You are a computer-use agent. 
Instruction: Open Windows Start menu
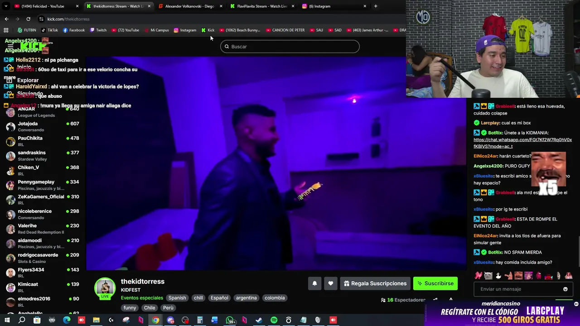7,320
